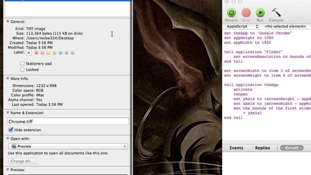Click the Color space value 'RGB'

coord(40,90)
